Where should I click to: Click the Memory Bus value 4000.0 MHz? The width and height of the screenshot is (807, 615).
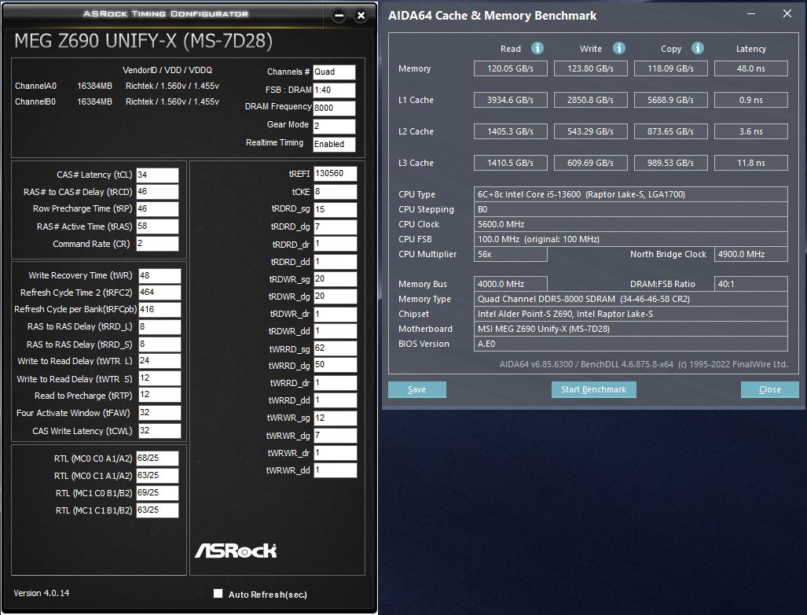[x=511, y=284]
